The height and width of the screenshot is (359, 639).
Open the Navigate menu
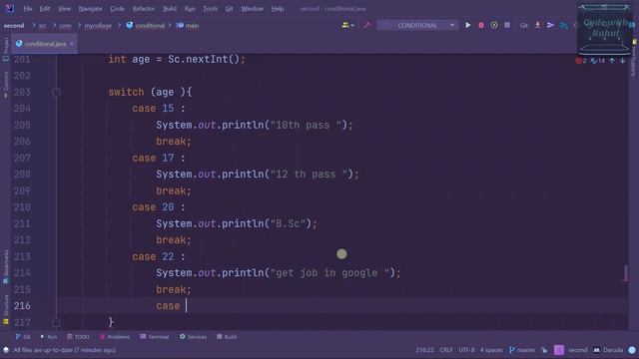point(90,9)
